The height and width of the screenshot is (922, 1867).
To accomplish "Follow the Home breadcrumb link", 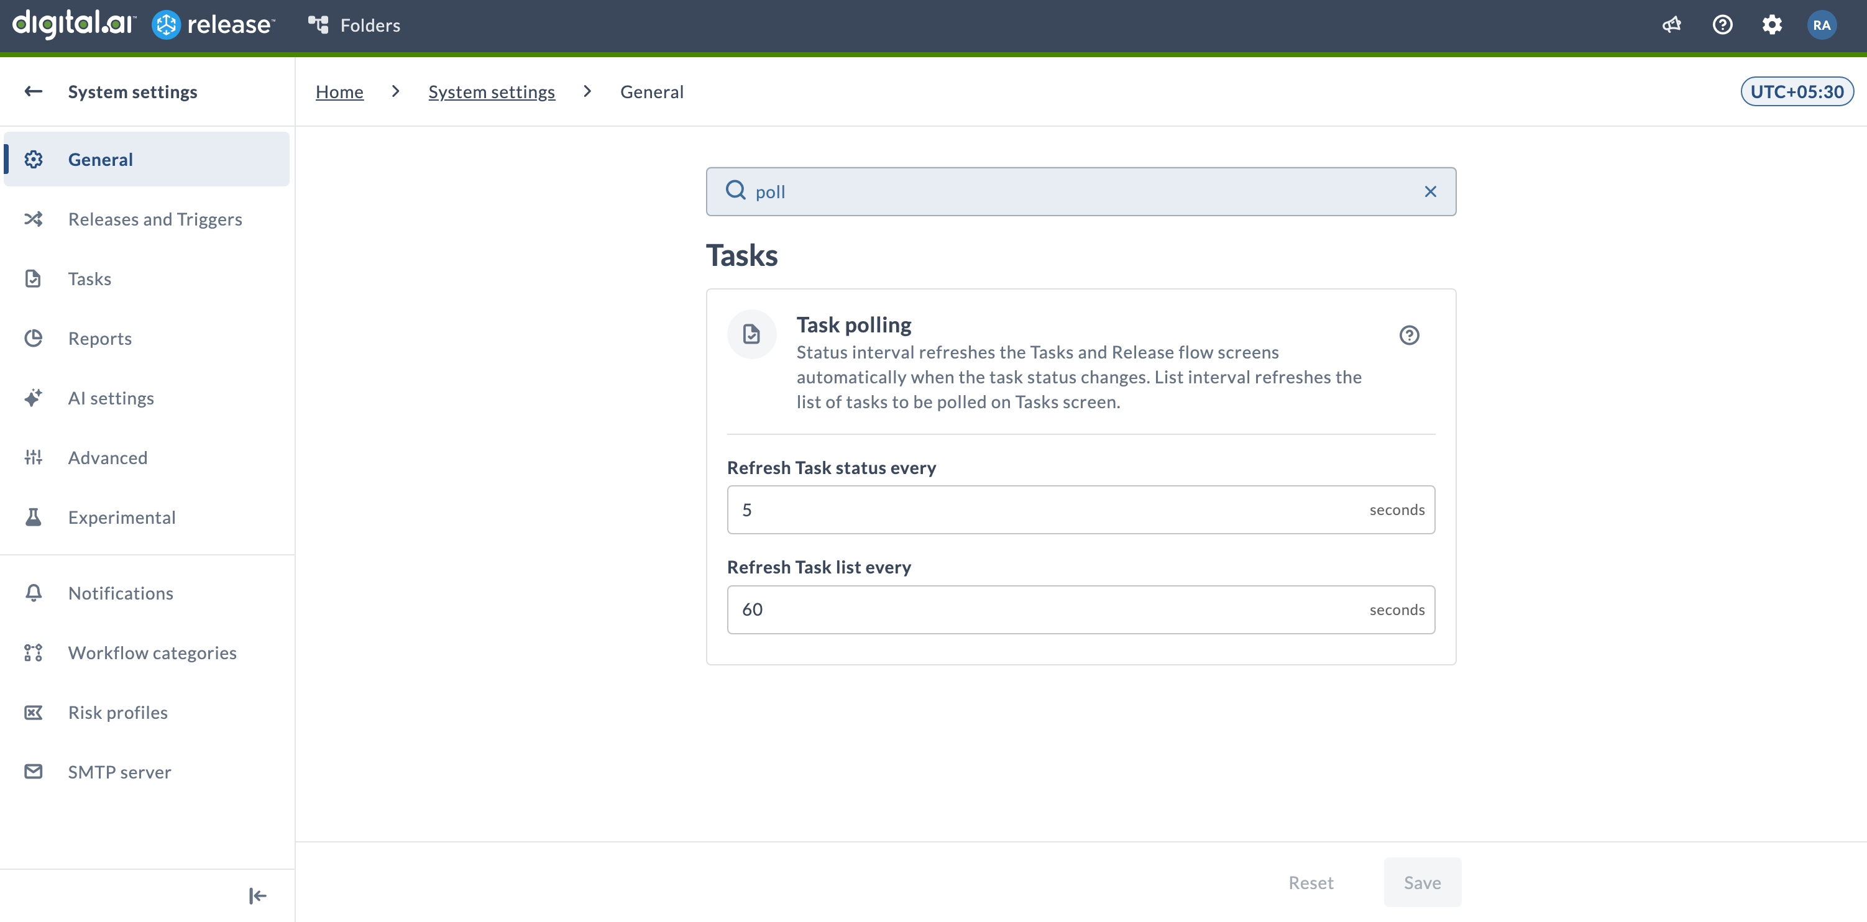I will coord(339,92).
